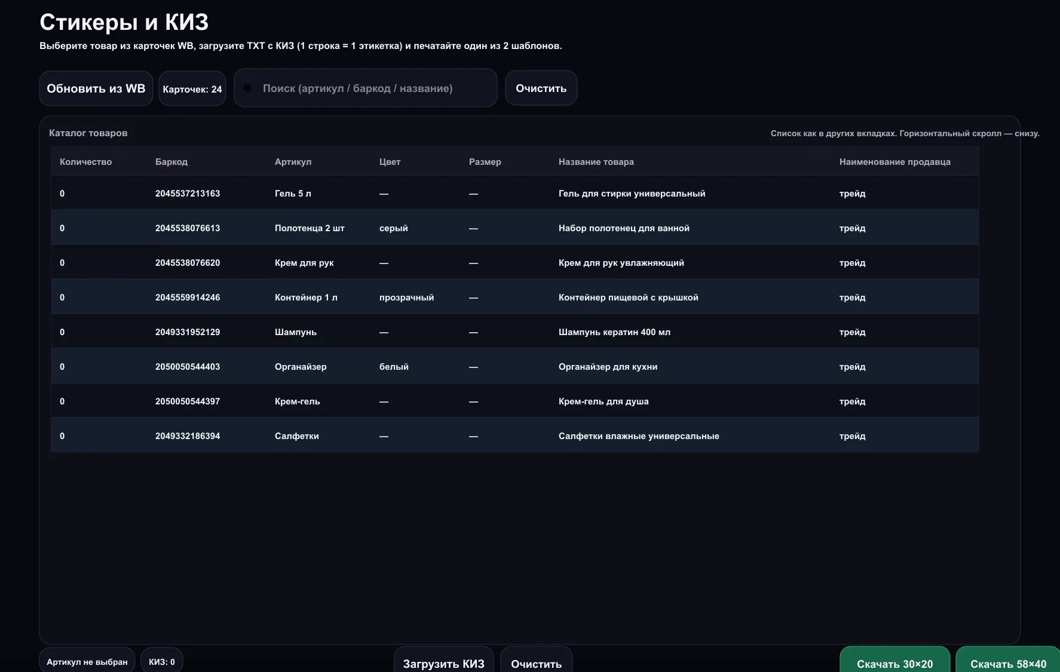
Task: Select barcode 2045537213163
Action: click(x=188, y=194)
